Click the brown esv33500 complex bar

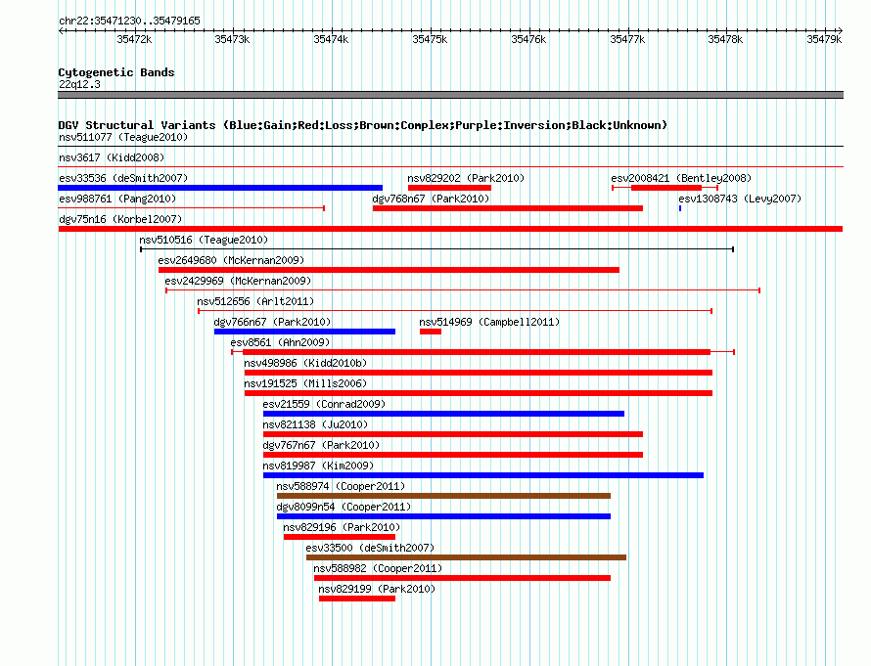(467, 557)
